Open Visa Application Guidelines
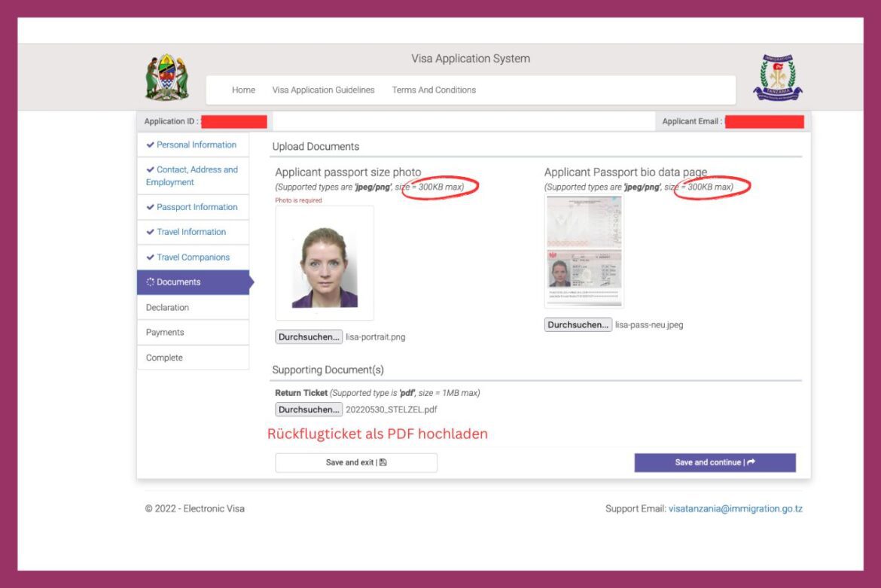This screenshot has width=881, height=588. (323, 90)
